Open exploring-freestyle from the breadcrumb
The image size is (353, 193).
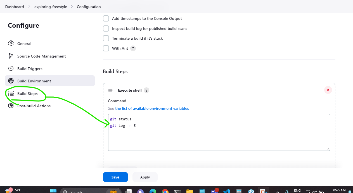coord(51,6)
